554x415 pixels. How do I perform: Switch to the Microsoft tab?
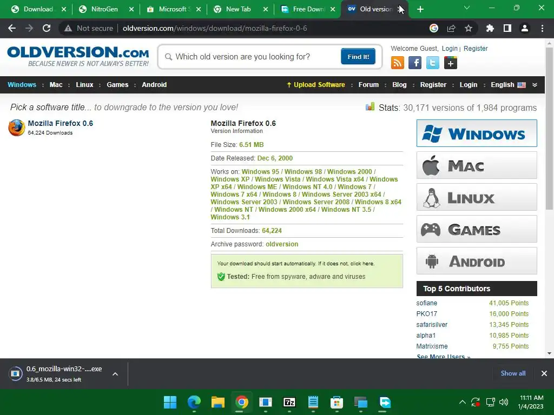tap(173, 9)
